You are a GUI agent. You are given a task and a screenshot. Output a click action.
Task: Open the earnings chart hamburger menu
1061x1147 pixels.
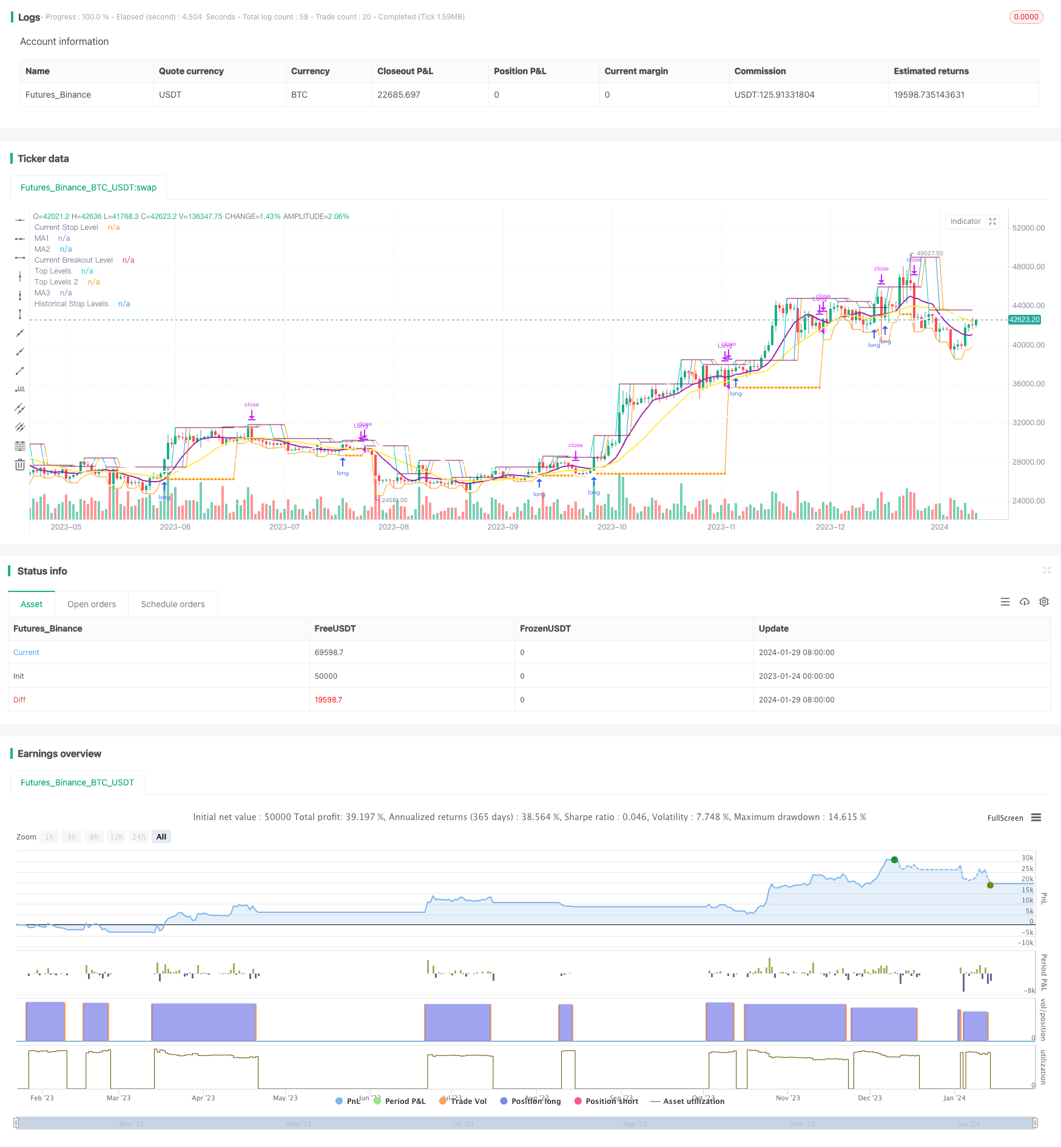click(x=1036, y=818)
